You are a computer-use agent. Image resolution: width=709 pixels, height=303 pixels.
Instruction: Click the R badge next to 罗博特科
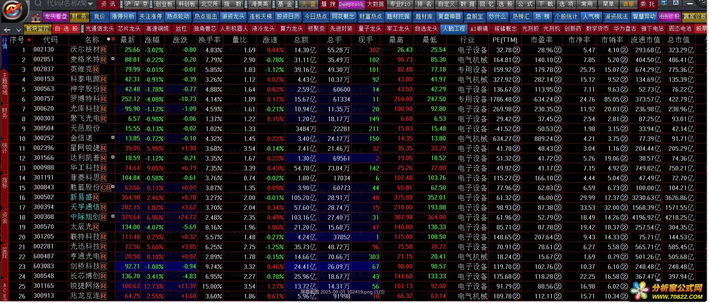[103, 99]
